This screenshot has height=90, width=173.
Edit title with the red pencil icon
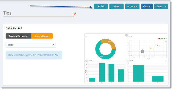click(75, 14)
